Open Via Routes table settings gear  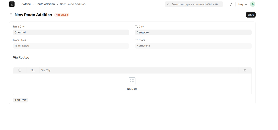(x=245, y=70)
